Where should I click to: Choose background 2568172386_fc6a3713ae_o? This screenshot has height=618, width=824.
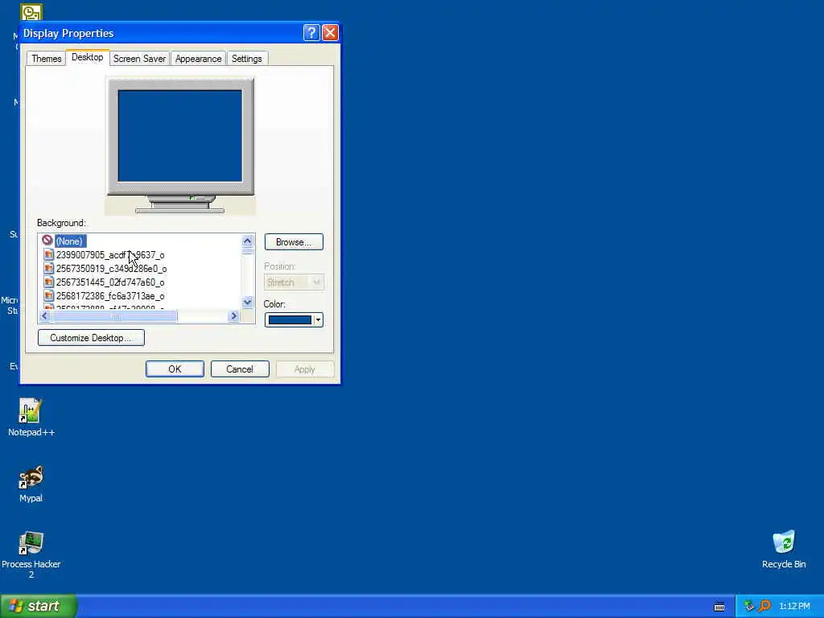tap(109, 296)
